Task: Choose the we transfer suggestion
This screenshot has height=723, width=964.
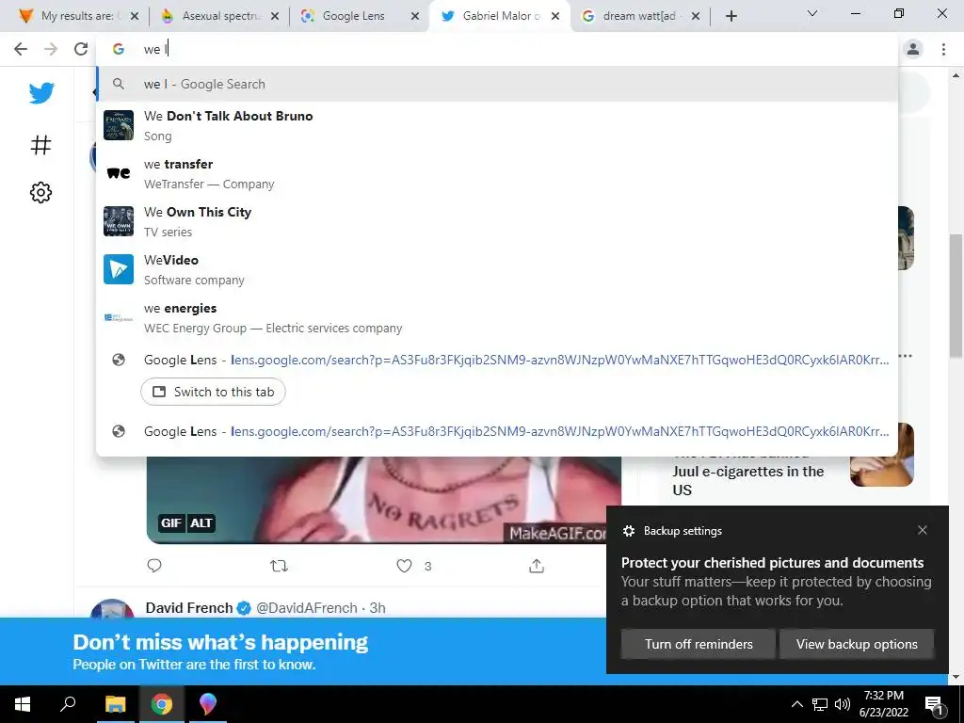Action: click(x=497, y=173)
